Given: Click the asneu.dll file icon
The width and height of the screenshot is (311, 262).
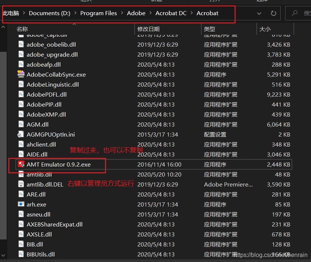Looking at the screenshot, I should pos(21,214).
